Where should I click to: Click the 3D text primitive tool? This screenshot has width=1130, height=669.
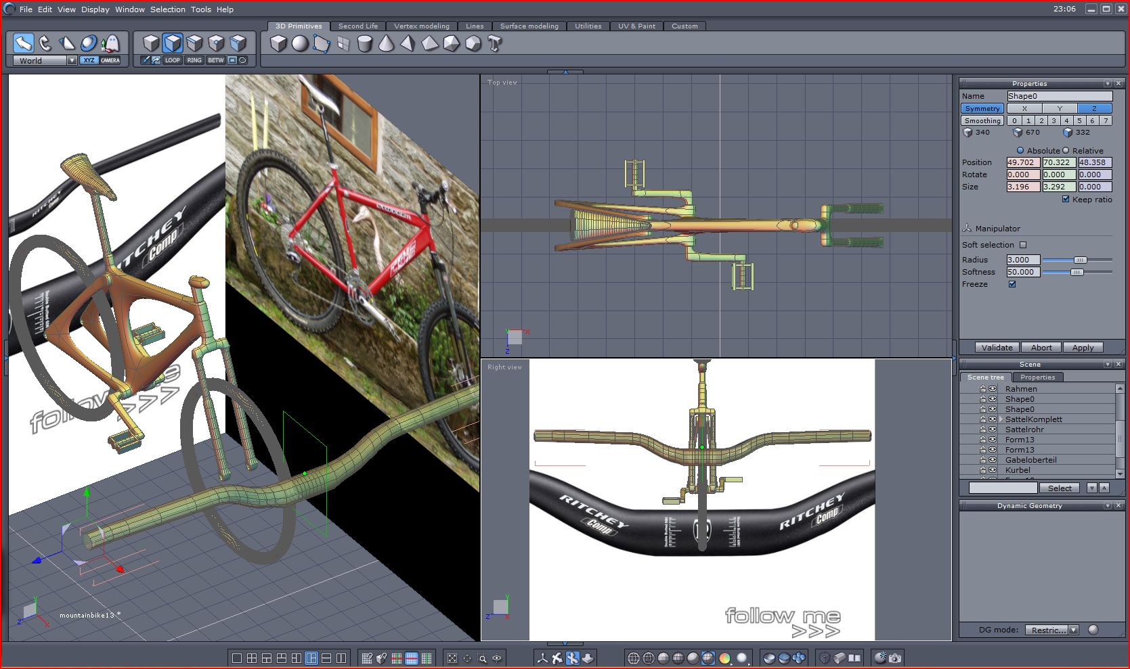pyautogui.click(x=495, y=44)
